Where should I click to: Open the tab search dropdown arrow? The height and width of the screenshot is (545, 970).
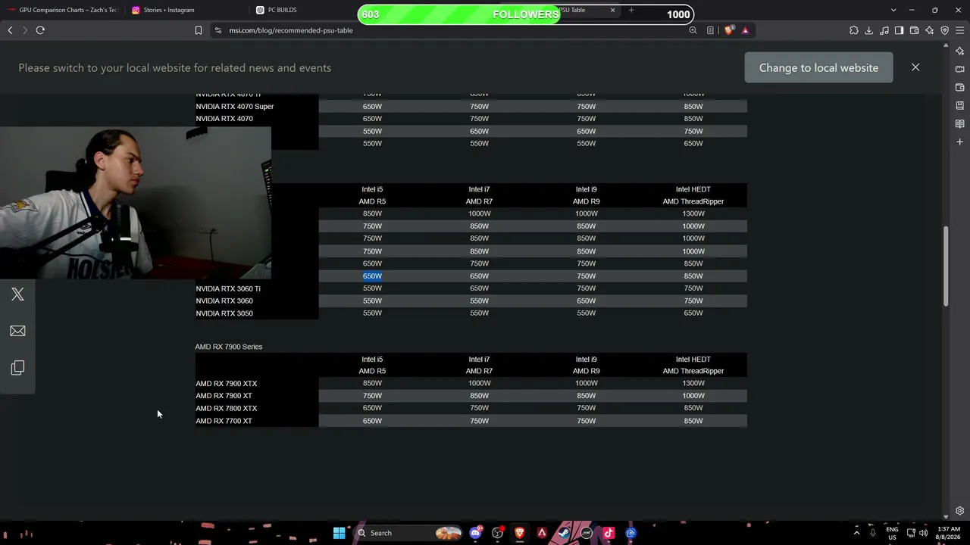click(893, 10)
